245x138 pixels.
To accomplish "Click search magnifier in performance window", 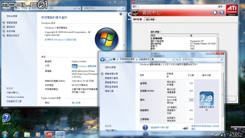I will (222, 59).
